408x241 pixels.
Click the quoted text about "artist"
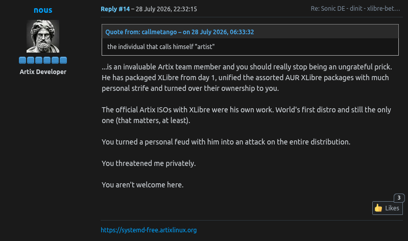(161, 47)
